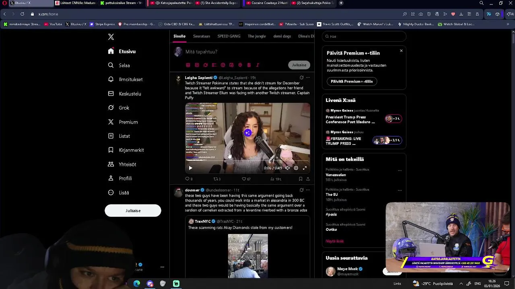Click Näytä lisää under trends
Screen dimensions: 515x289
[x=334, y=241]
